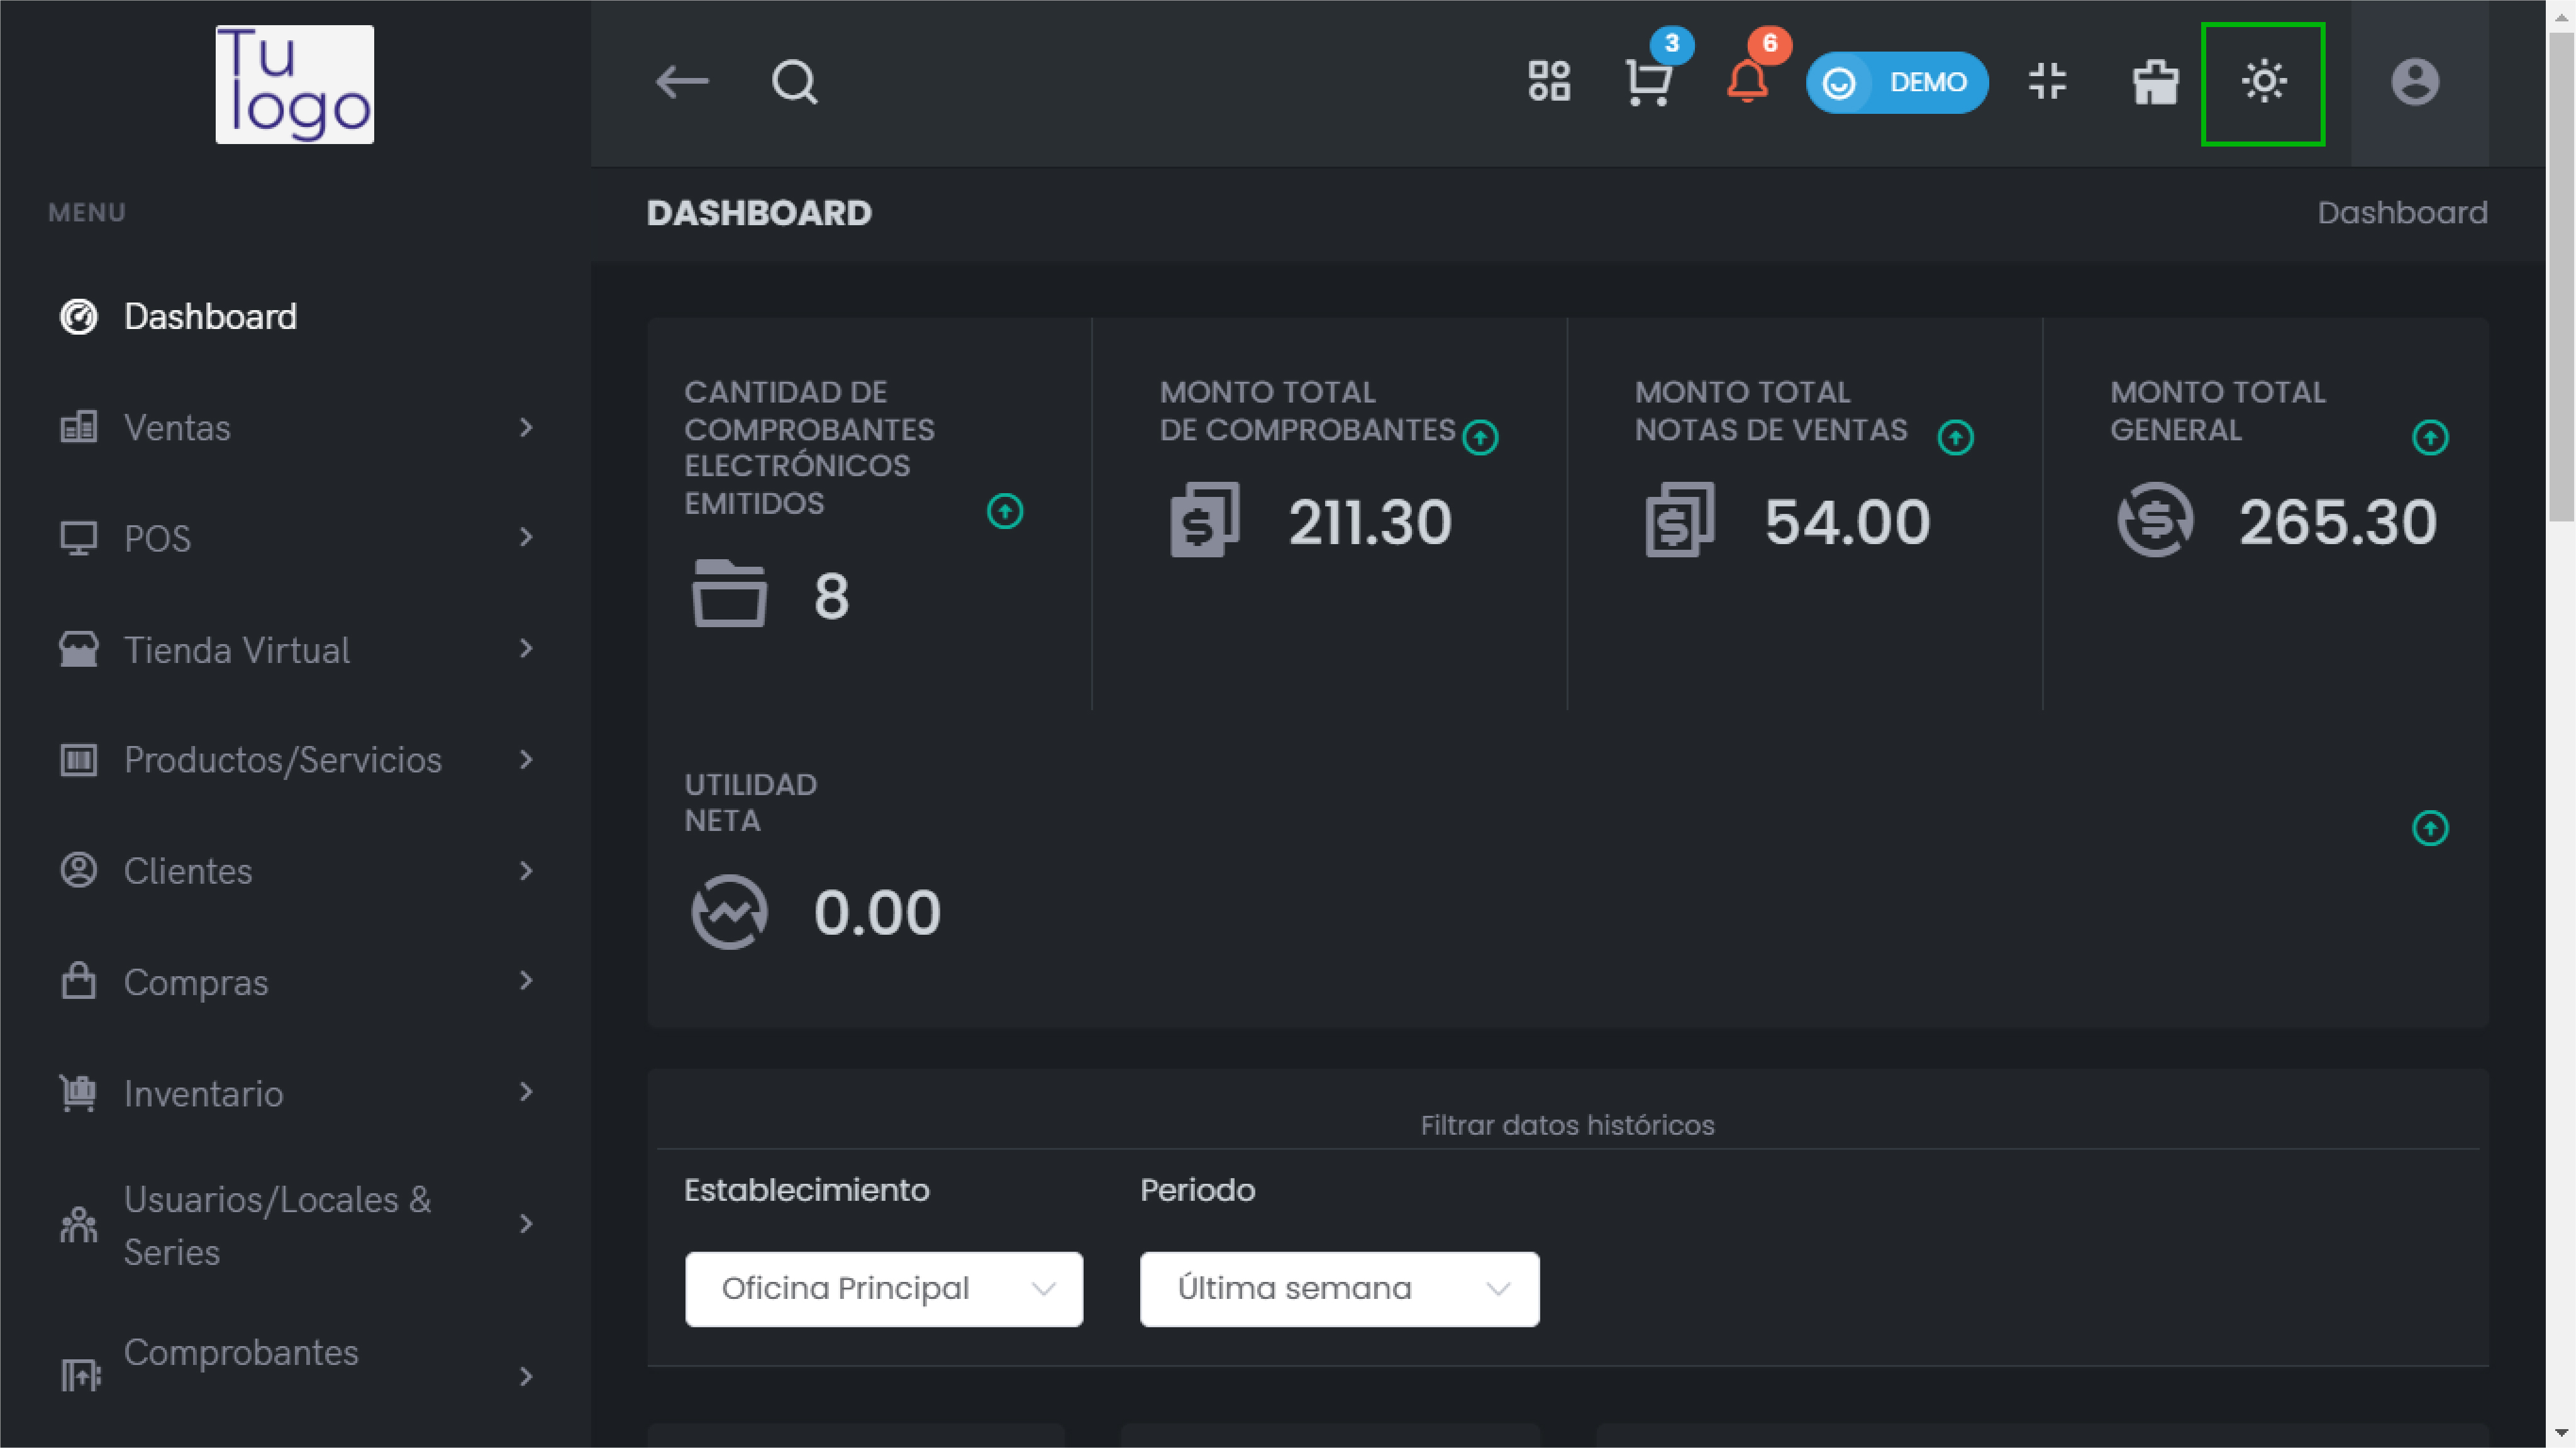Open the apps grid icon
2576x1448 pixels.
(x=1549, y=82)
